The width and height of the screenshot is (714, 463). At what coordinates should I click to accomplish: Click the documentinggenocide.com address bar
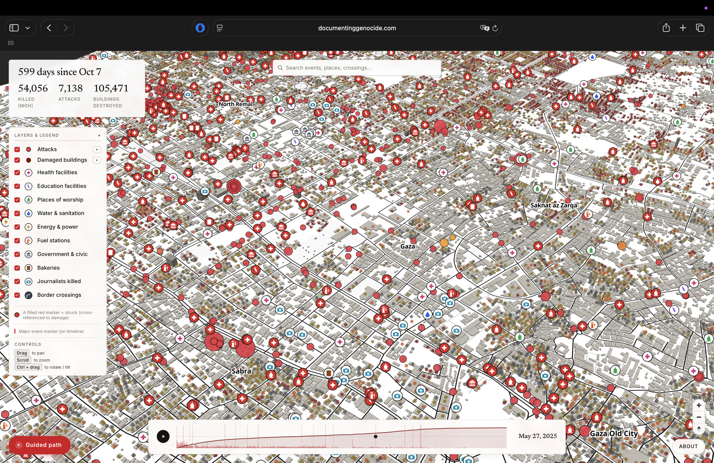[x=357, y=28]
